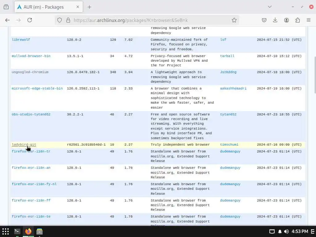Reload the current page

pyautogui.click(x=30, y=20)
